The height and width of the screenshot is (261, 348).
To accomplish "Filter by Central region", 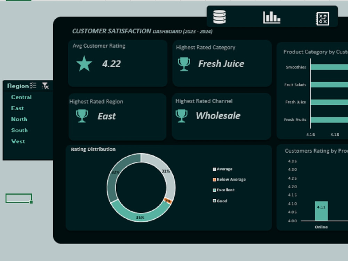I will (x=21, y=97).
